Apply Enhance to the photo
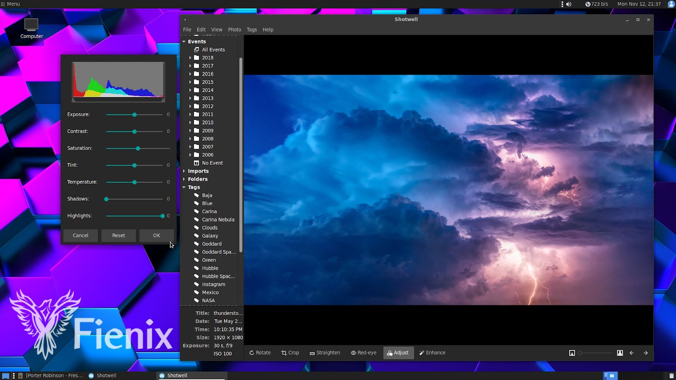Viewport: 676px width, 380px height. pyautogui.click(x=432, y=353)
